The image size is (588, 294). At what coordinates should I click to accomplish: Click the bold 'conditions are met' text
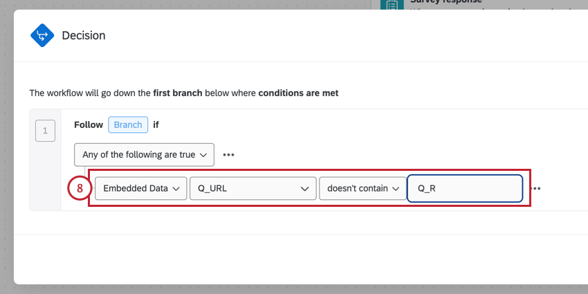click(298, 93)
